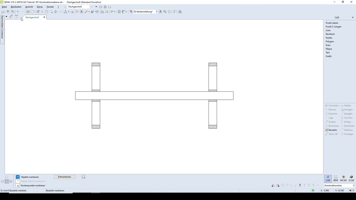Open the Fenster menu
The image size is (356, 200).
(x=50, y=7)
